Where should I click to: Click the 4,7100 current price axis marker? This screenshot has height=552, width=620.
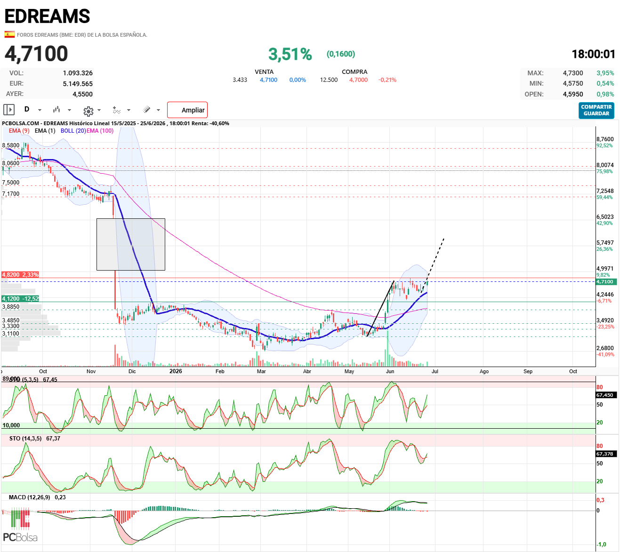click(x=605, y=282)
